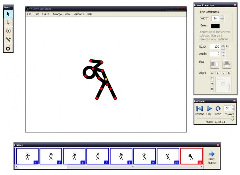This screenshot has width=240, height=175.
Task: Align figures to center with C button
Action: [223, 73]
